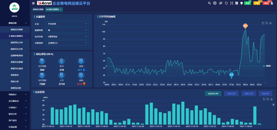Open the 支路选择 dropdown showing 主进线123
The image size is (277, 130).
67,43
